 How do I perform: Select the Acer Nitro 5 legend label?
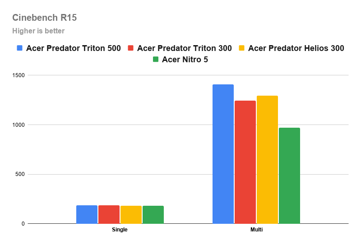click(x=185, y=60)
